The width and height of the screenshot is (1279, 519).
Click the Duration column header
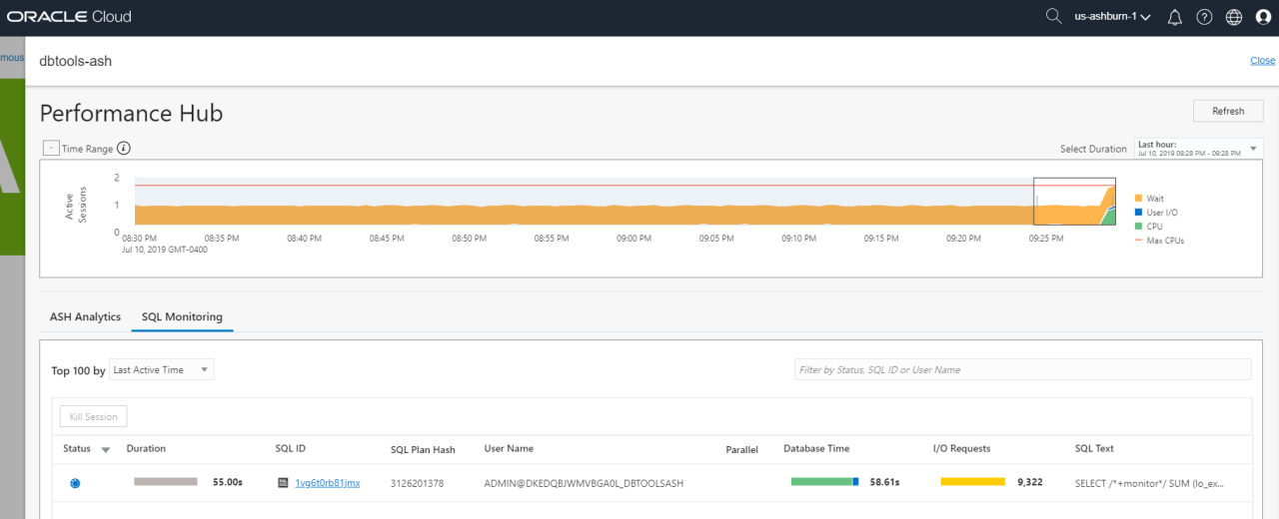point(146,449)
